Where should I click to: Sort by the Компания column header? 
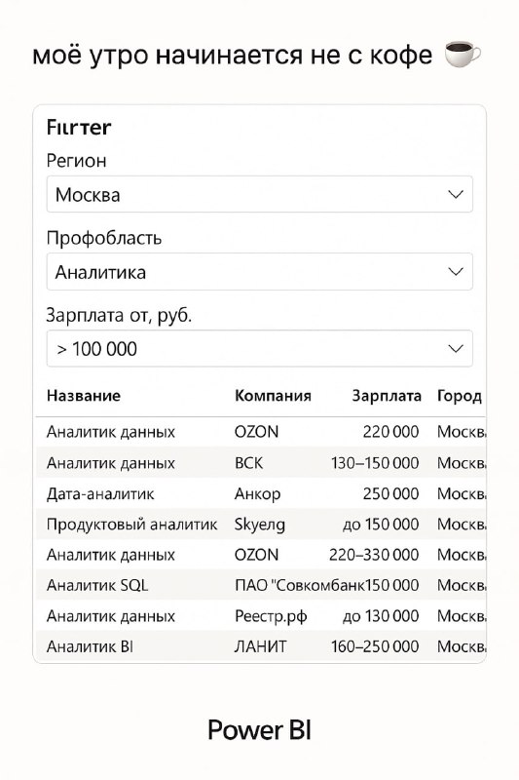(273, 396)
